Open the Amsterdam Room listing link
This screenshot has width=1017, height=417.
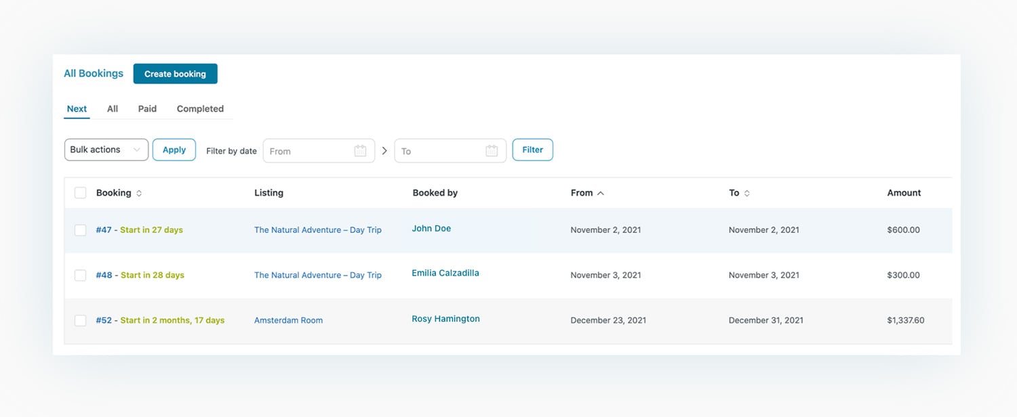[288, 321]
